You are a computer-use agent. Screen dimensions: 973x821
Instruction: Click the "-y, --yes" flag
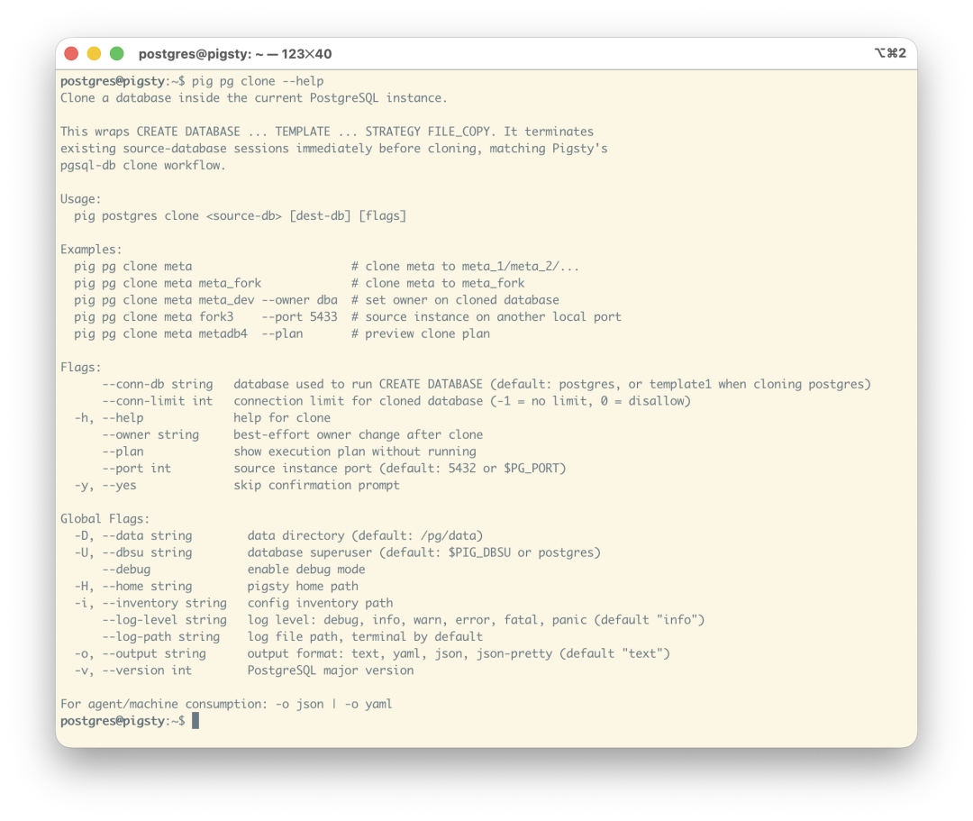[105, 485]
